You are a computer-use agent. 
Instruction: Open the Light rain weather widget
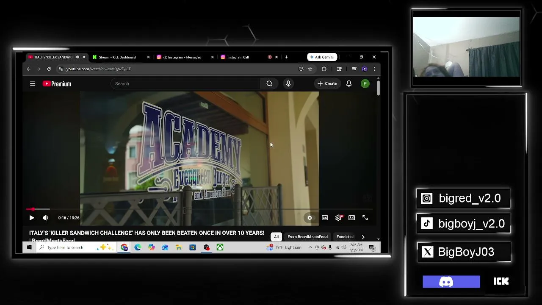(x=285, y=247)
